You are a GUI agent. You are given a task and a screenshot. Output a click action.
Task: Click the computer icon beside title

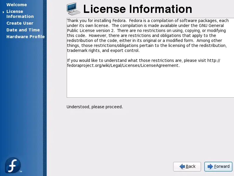pyautogui.click(x=73, y=9)
